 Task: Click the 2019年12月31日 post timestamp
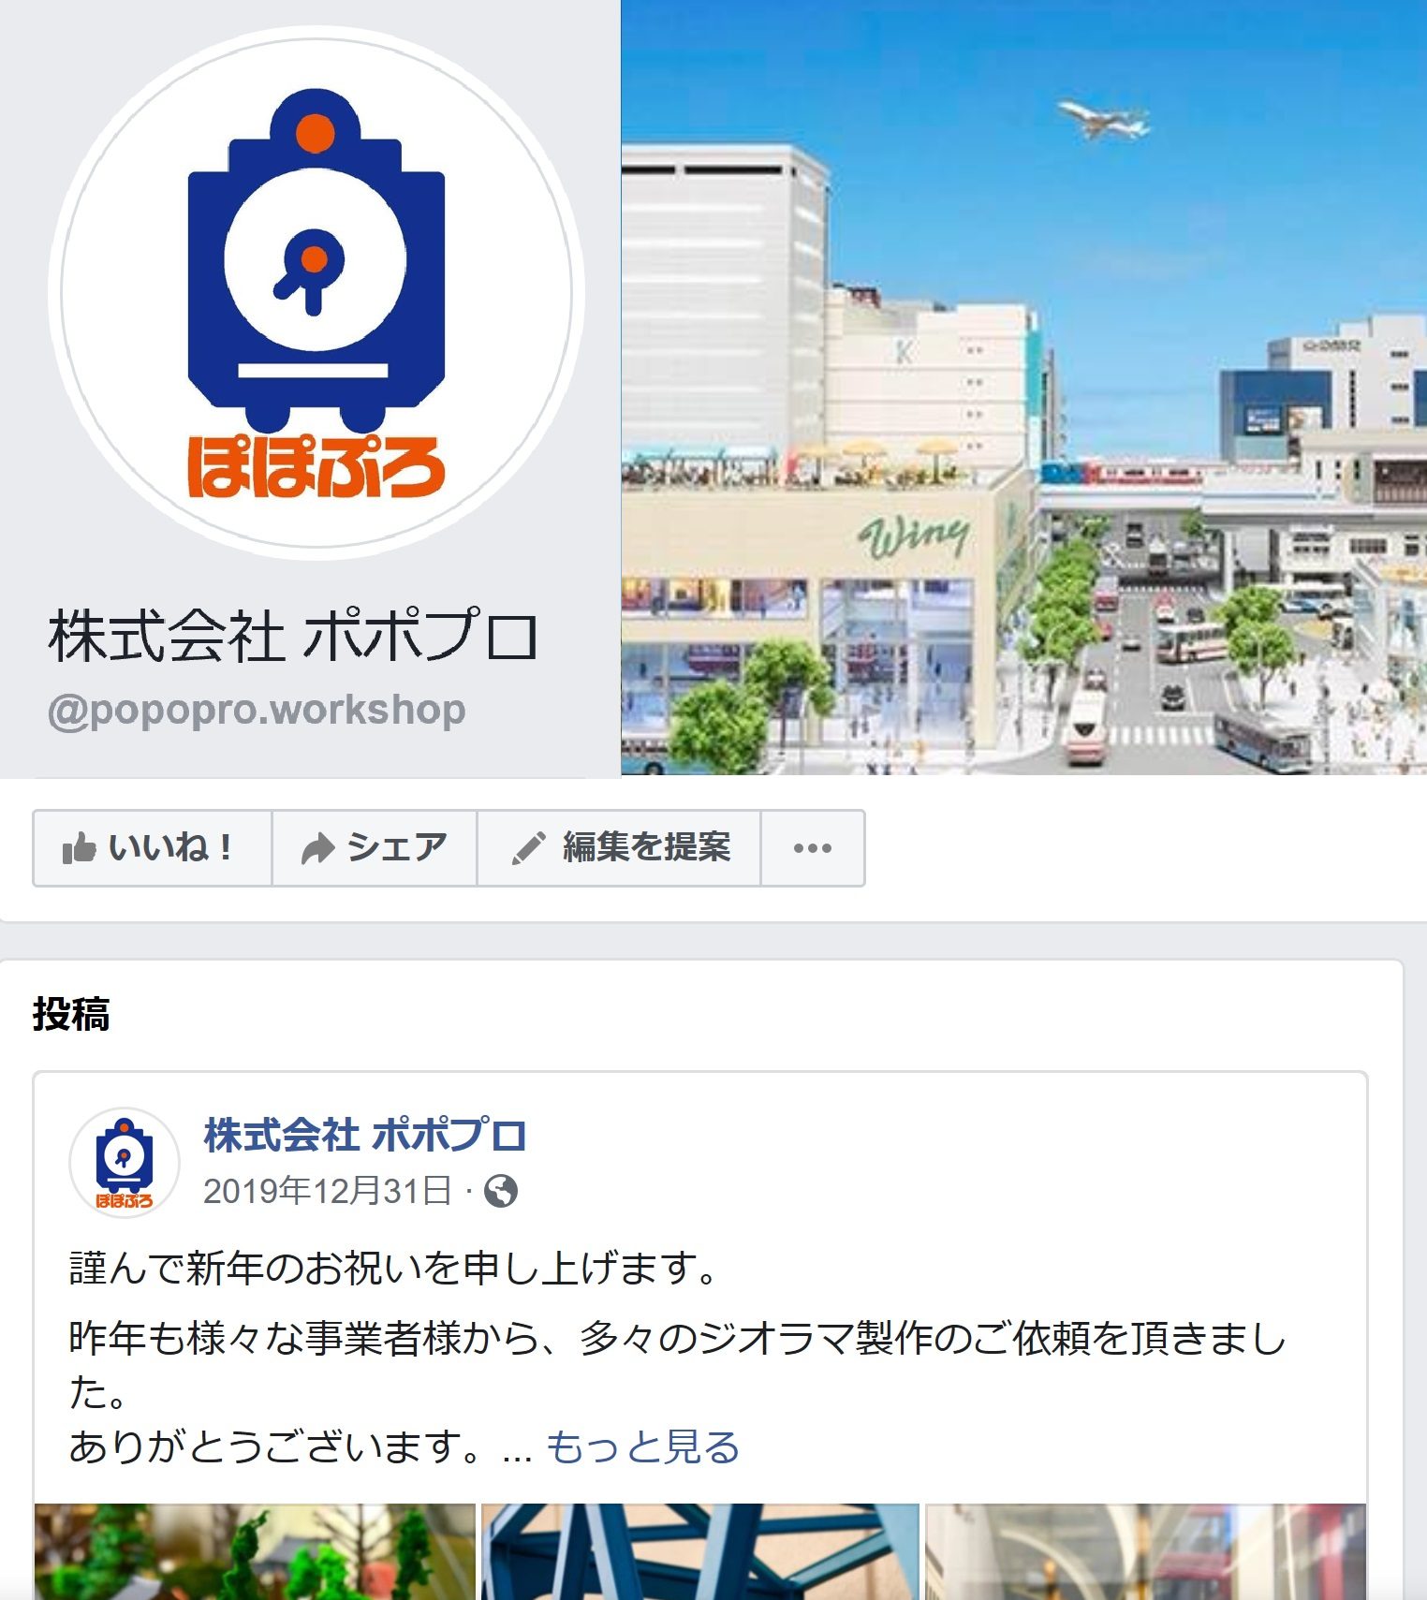click(328, 1191)
